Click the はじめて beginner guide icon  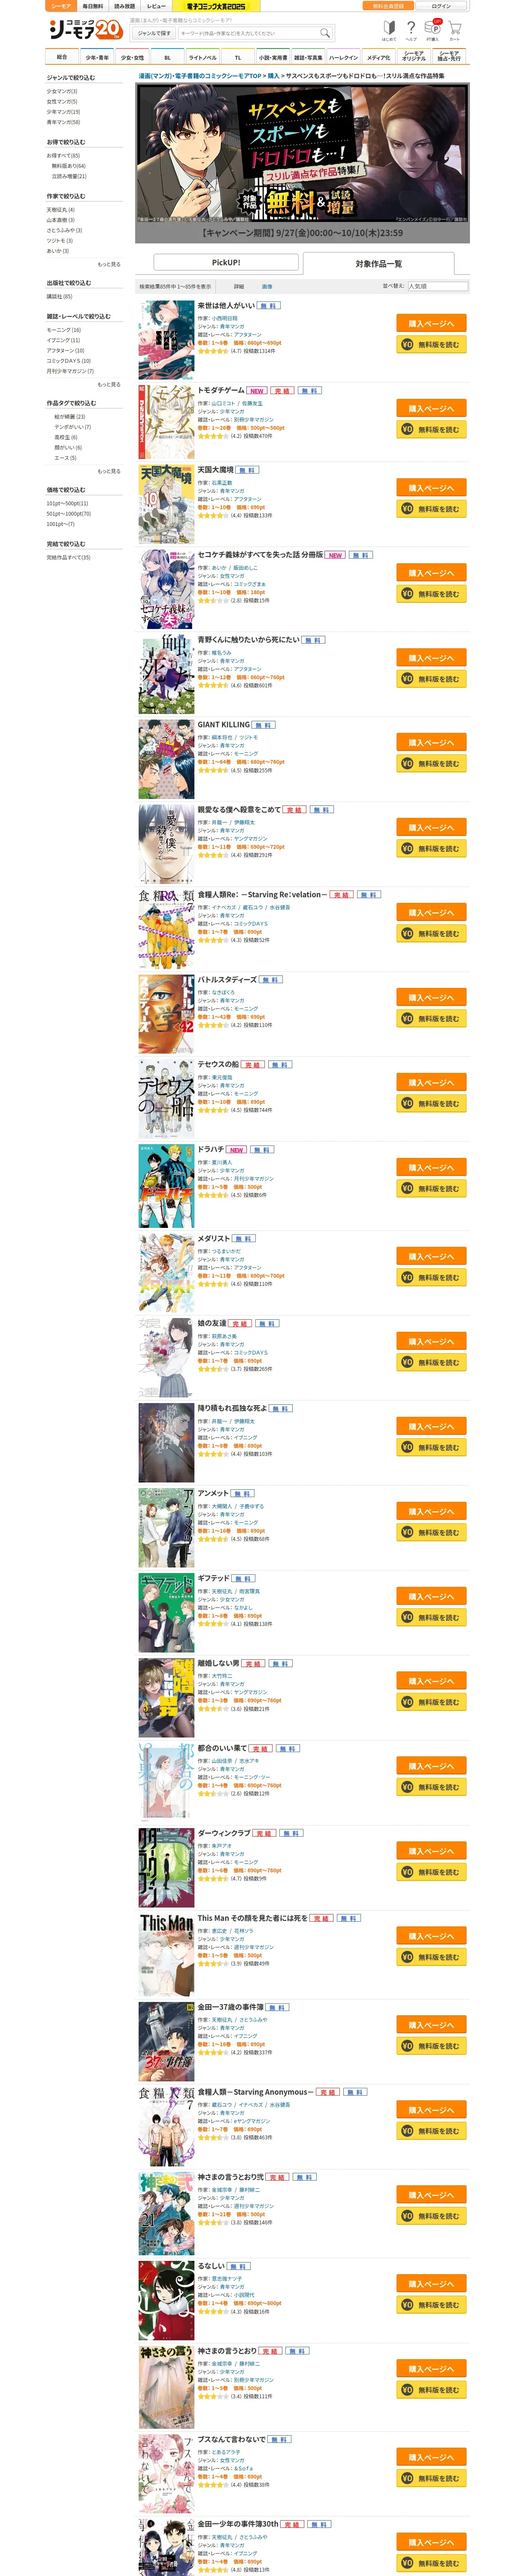pyautogui.click(x=389, y=30)
